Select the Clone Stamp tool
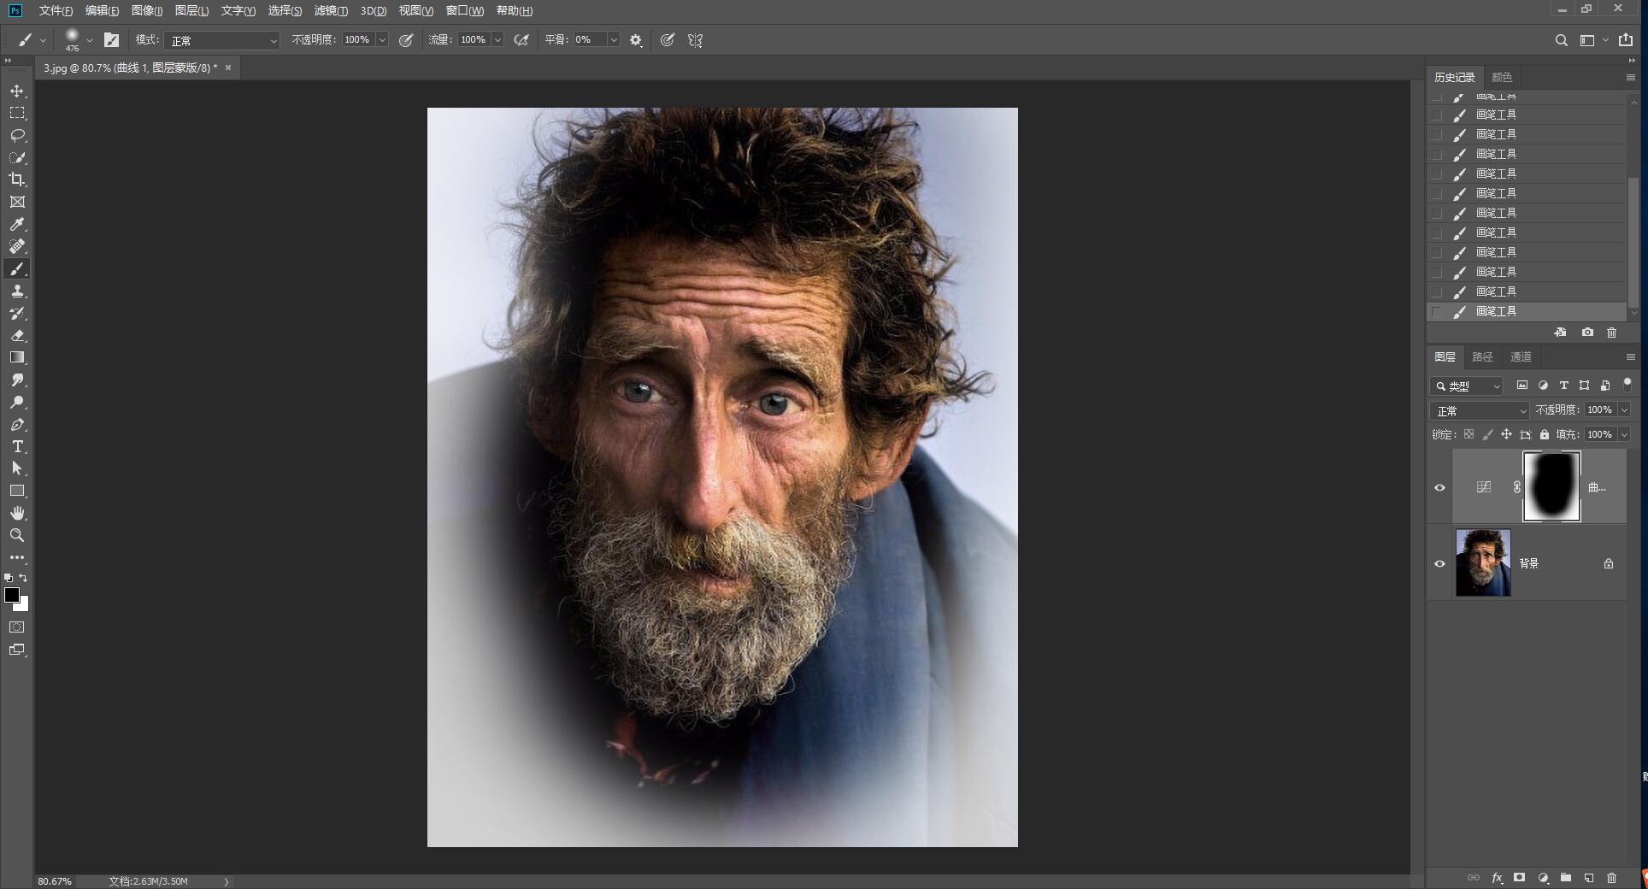Screen dimensions: 1648x889 tap(17, 291)
